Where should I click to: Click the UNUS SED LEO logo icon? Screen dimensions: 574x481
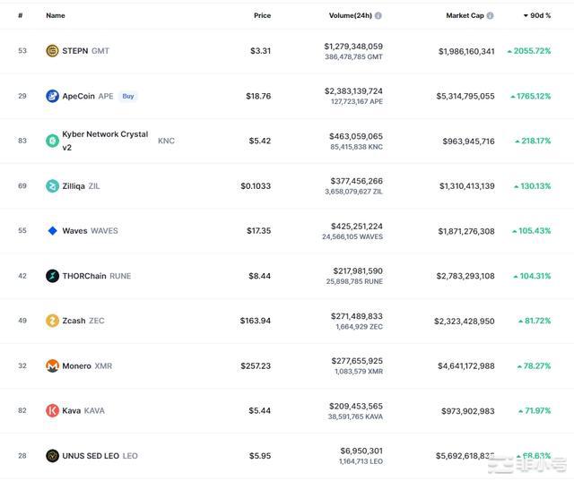pyautogui.click(x=52, y=456)
